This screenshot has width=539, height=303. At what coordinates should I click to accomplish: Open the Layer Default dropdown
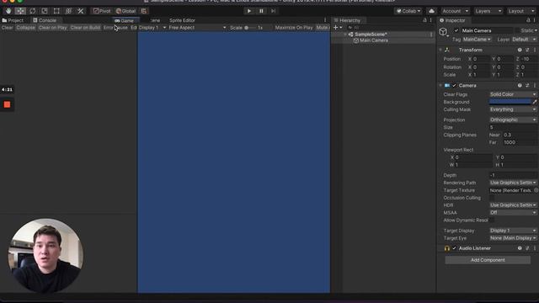click(x=524, y=40)
